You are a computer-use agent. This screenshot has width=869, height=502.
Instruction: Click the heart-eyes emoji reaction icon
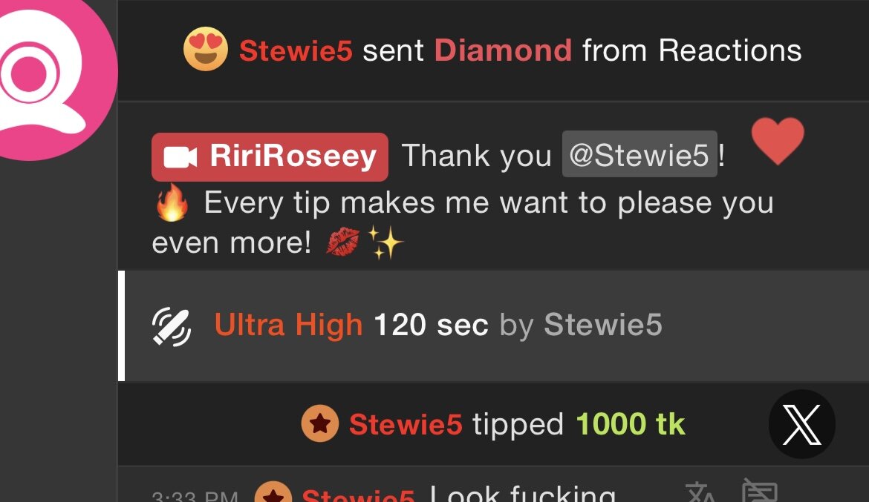click(206, 49)
